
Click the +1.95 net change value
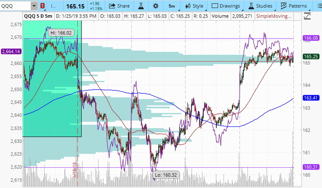94,4
